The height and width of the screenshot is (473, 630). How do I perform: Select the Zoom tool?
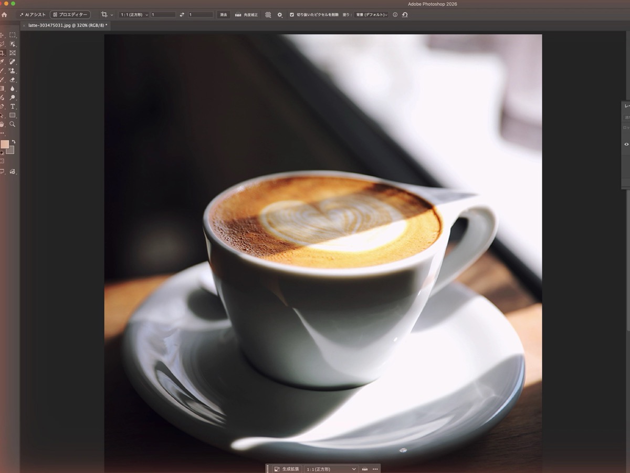pos(13,124)
